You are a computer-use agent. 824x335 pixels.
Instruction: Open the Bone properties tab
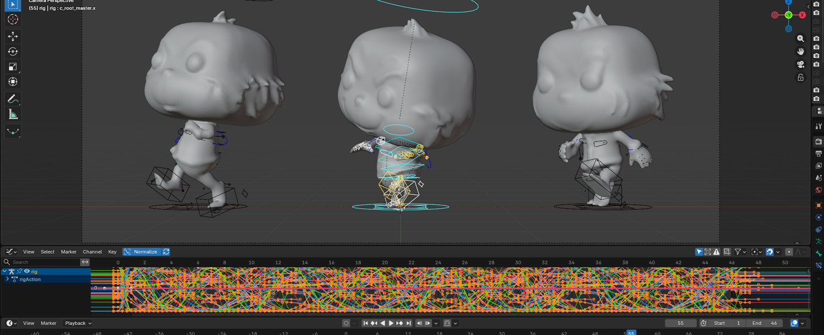tap(819, 254)
